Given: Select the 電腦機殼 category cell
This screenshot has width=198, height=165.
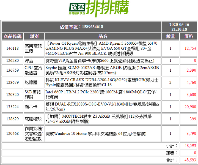Looking at the screenshot, I should point(34,119).
